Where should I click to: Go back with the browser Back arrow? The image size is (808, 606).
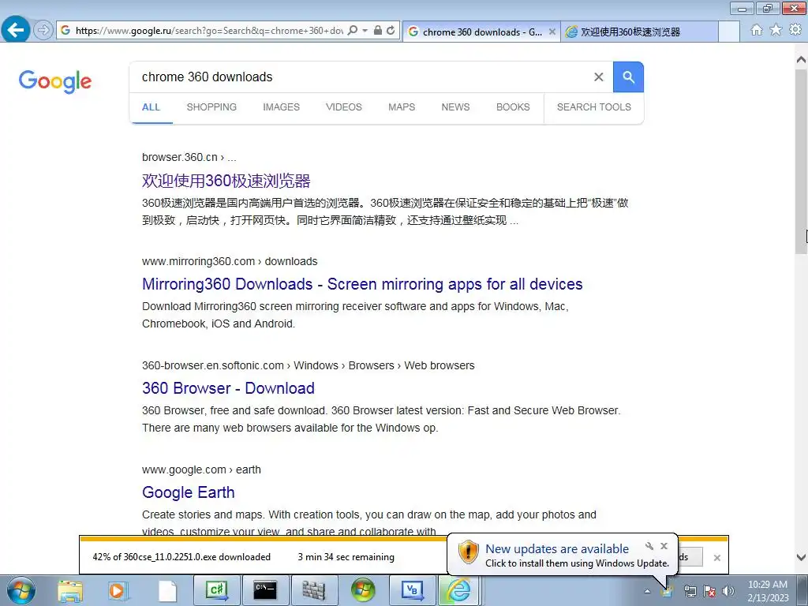pyautogui.click(x=16, y=30)
